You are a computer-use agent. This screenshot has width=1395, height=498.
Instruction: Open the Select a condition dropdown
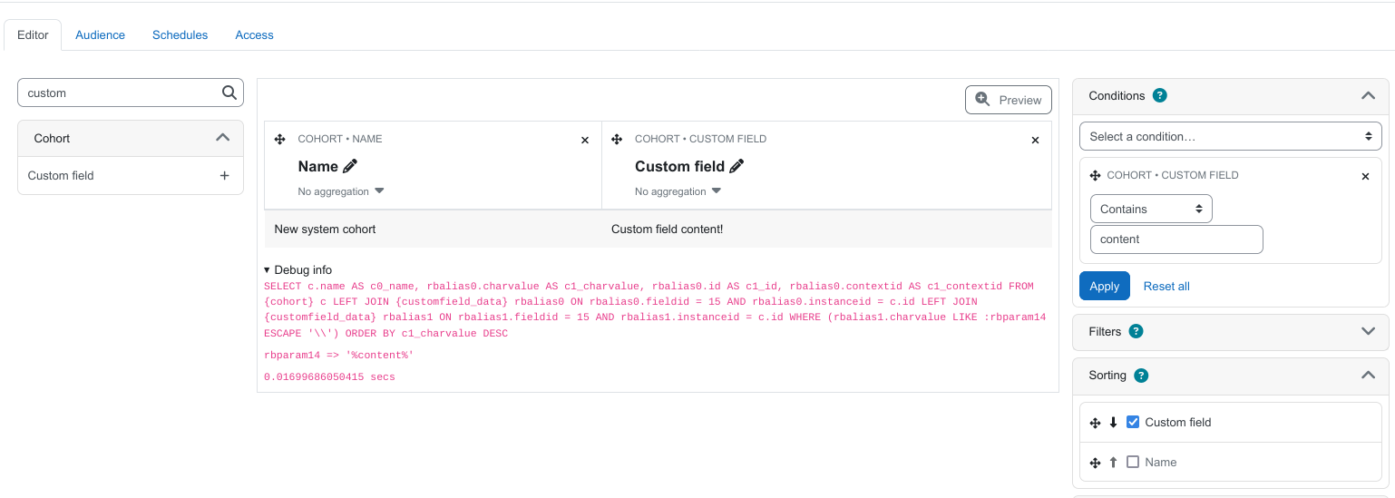point(1231,136)
